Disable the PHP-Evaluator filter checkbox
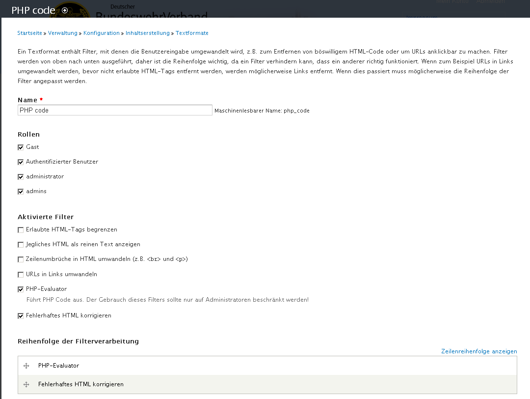This screenshot has width=530, height=399. point(21,289)
